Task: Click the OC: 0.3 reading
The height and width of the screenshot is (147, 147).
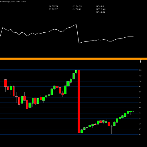Action: tap(100, 6)
